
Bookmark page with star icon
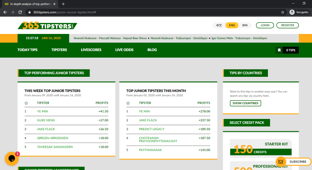click(282, 12)
